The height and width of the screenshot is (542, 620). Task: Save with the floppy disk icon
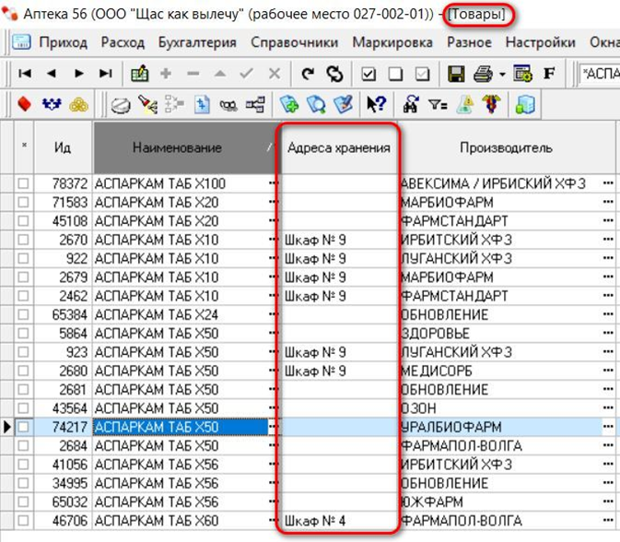pyautogui.click(x=456, y=74)
